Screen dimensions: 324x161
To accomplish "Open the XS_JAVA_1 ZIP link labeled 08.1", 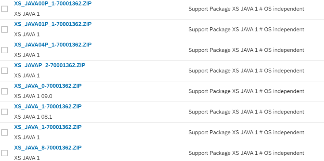I will pos(48,107).
